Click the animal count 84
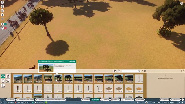The height and width of the screenshot is (104, 185). 27,103
